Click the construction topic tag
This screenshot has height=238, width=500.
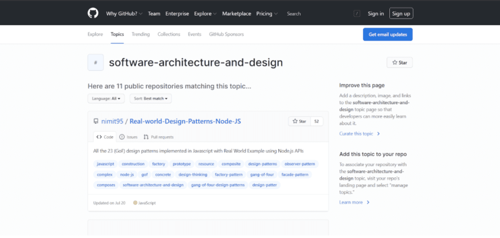(x=133, y=164)
